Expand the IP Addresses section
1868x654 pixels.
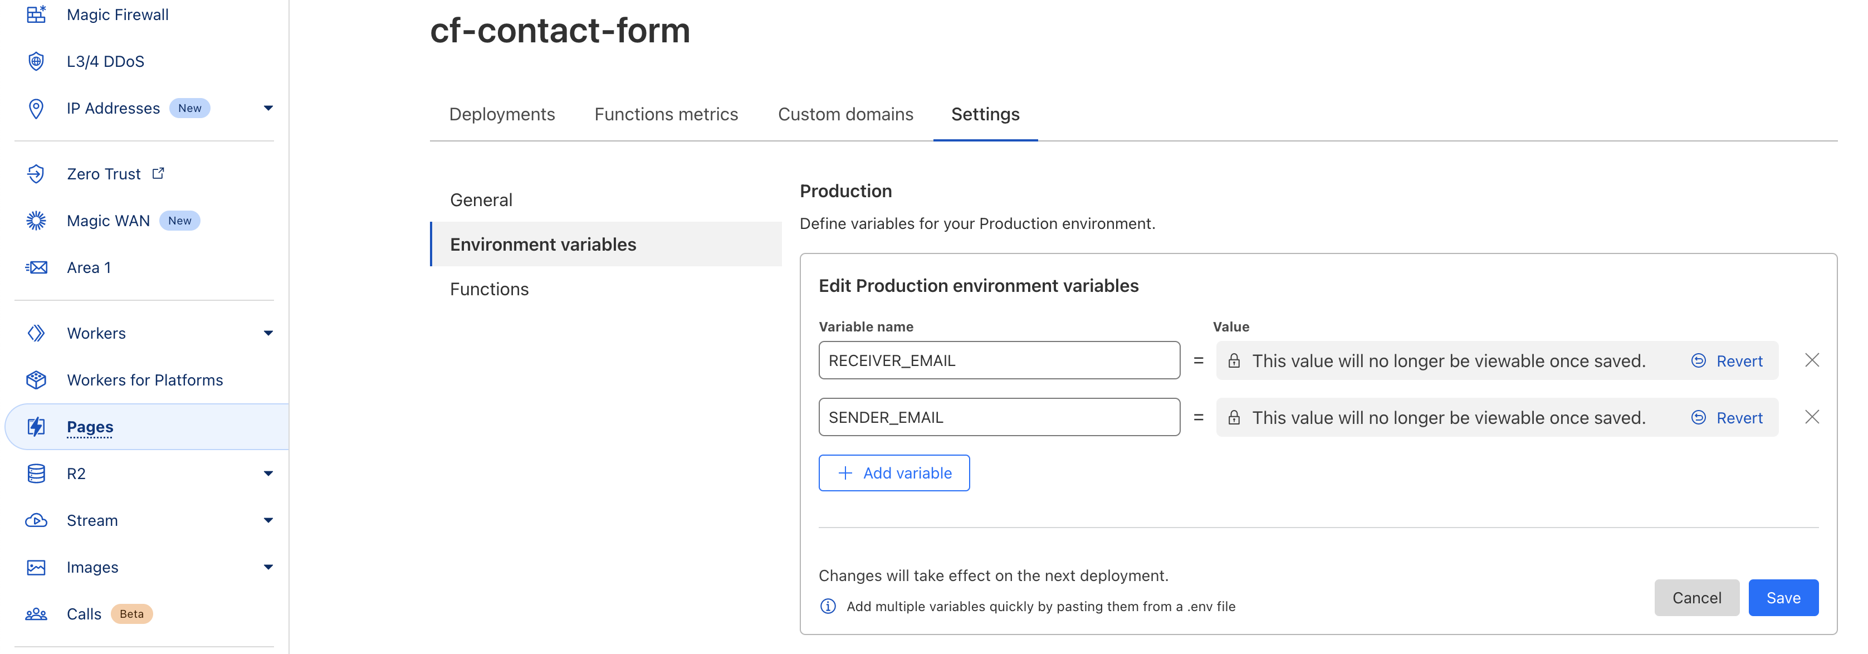[268, 108]
